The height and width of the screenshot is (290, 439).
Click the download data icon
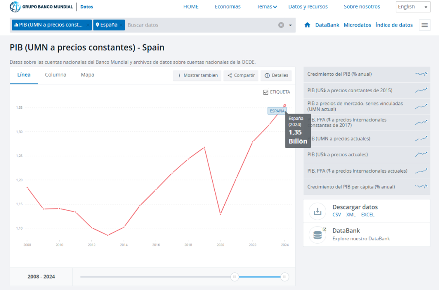coord(318,211)
